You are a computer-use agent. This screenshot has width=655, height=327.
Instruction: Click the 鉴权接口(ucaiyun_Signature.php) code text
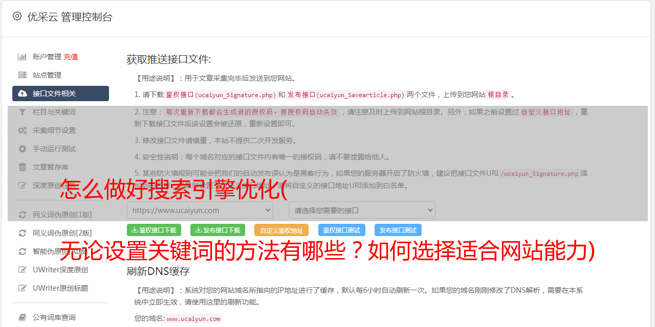(221, 95)
